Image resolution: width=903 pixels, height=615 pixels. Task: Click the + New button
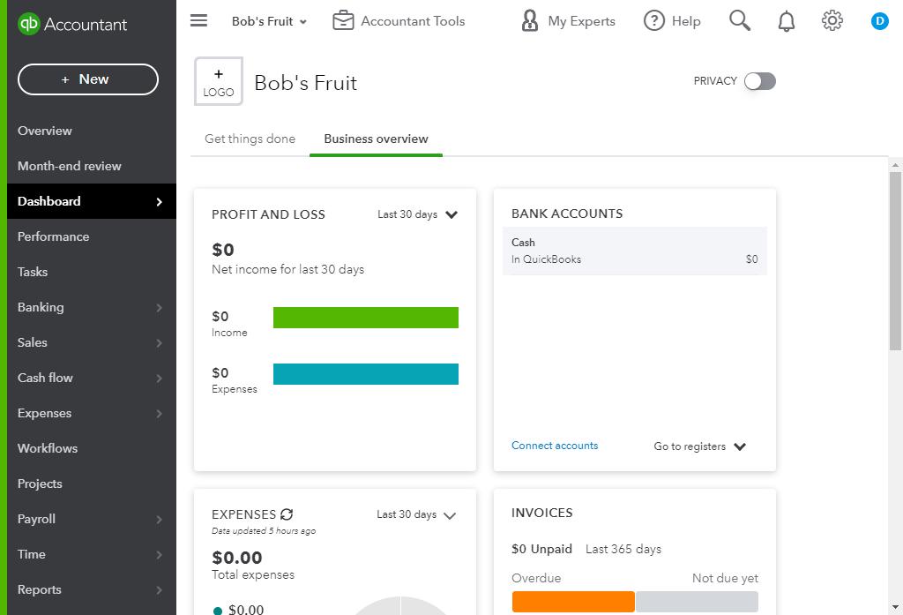pos(88,79)
